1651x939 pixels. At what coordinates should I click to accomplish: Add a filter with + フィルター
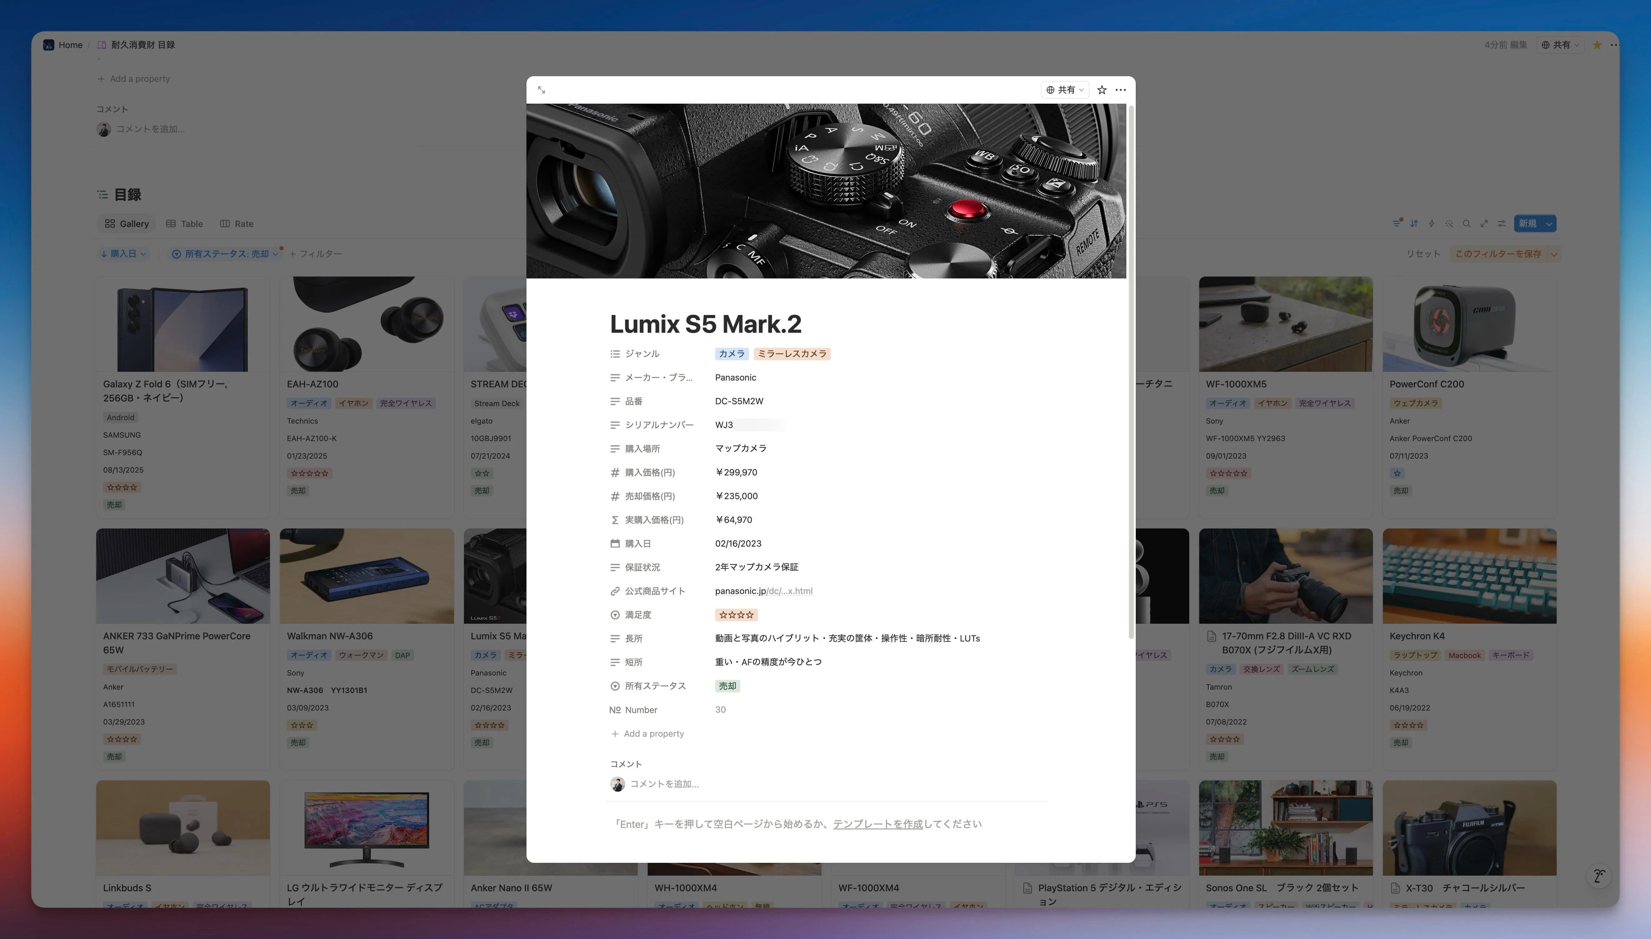[x=316, y=254]
